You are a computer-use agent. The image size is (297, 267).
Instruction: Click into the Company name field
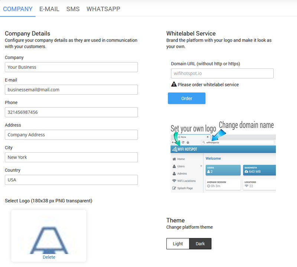[x=71, y=67]
